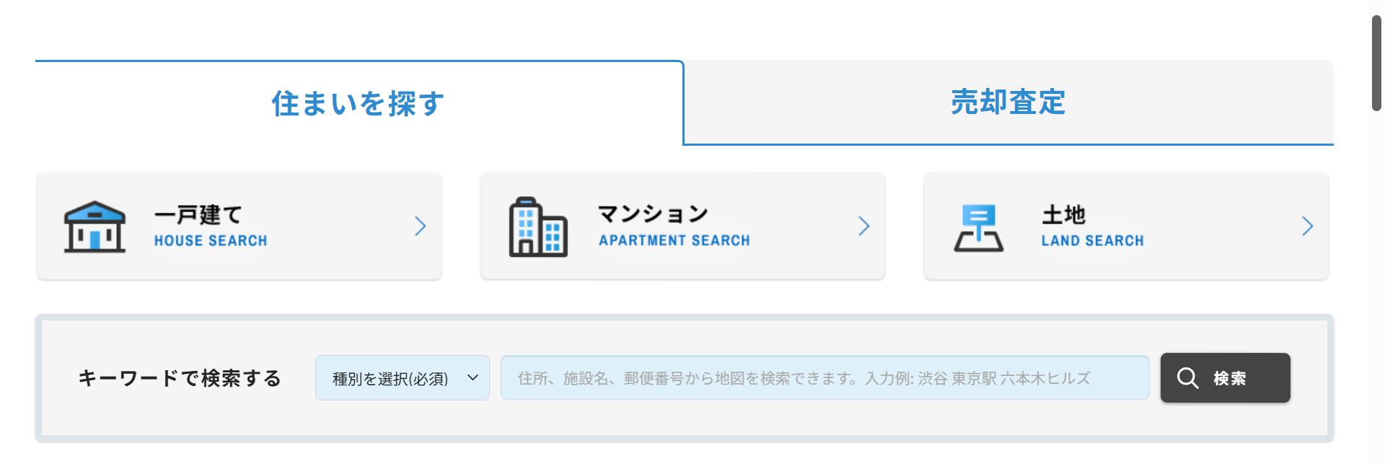Click the apartment building icon

pyautogui.click(x=538, y=227)
